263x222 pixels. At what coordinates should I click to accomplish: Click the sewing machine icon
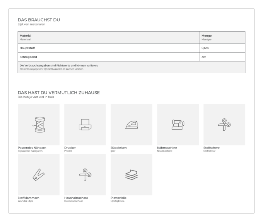[x=178, y=125]
